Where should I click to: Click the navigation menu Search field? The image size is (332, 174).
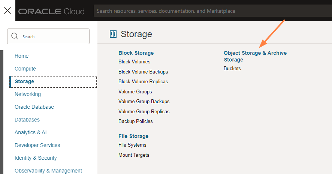pyautogui.click(x=52, y=37)
